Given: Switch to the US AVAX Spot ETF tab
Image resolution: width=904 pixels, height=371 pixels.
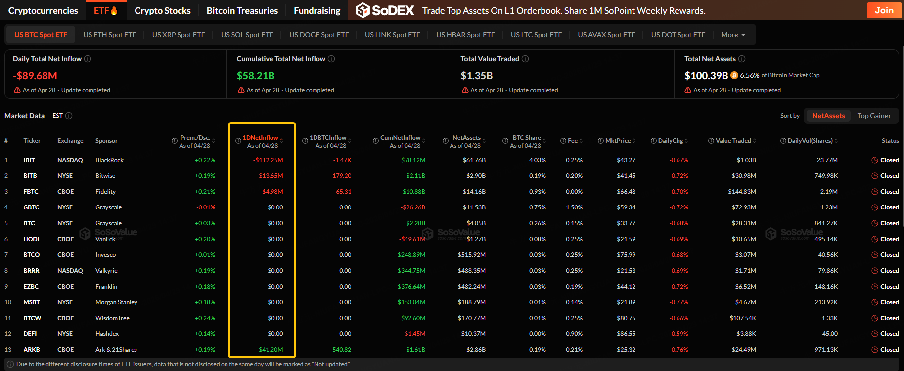Looking at the screenshot, I should click(606, 35).
